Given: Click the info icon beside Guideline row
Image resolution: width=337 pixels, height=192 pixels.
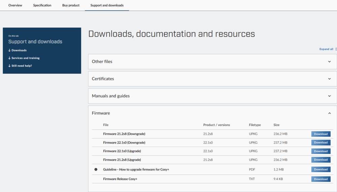Looking at the screenshot, I should click(x=96, y=169).
